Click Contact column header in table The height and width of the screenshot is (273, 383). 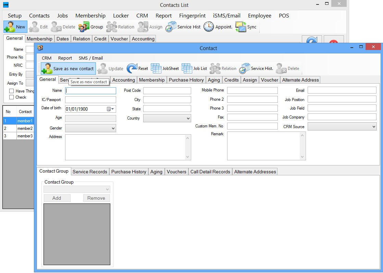(x=25, y=112)
